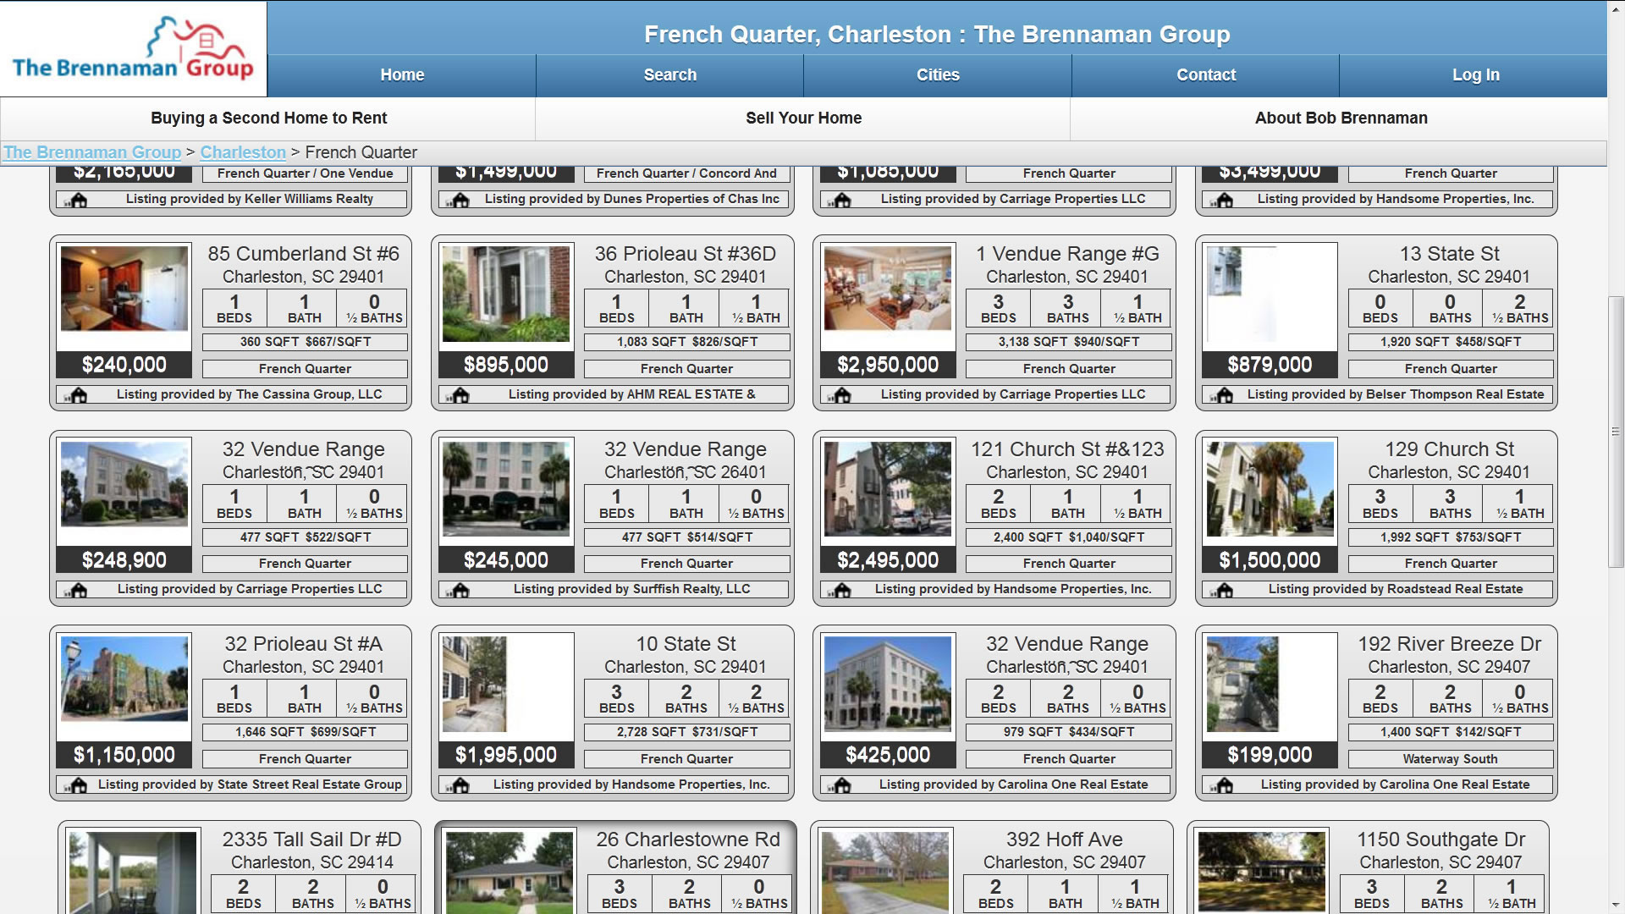
Task: Click the $879,000 price label
Action: (x=1270, y=365)
